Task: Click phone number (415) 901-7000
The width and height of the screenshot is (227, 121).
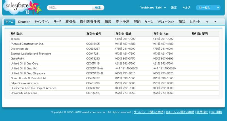Action: pos(125,39)
